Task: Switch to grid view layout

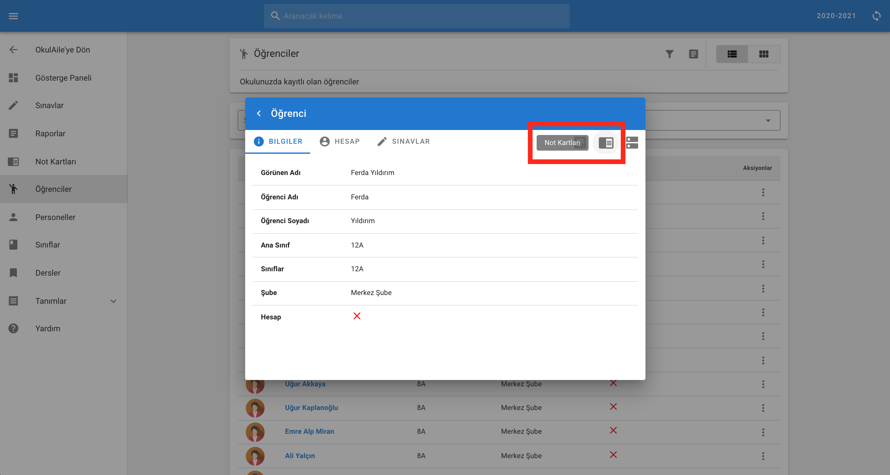Action: point(764,54)
